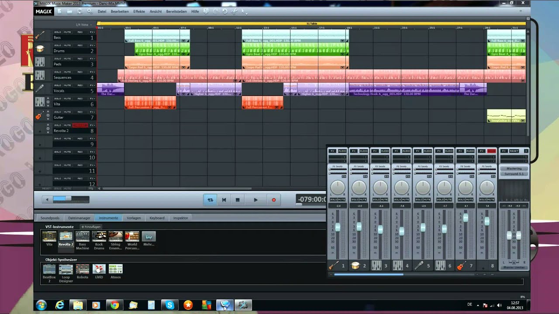Click the RESET button in mixer

click(514, 151)
